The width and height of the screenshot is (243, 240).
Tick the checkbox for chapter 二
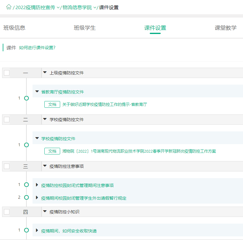[x=7, y=120]
